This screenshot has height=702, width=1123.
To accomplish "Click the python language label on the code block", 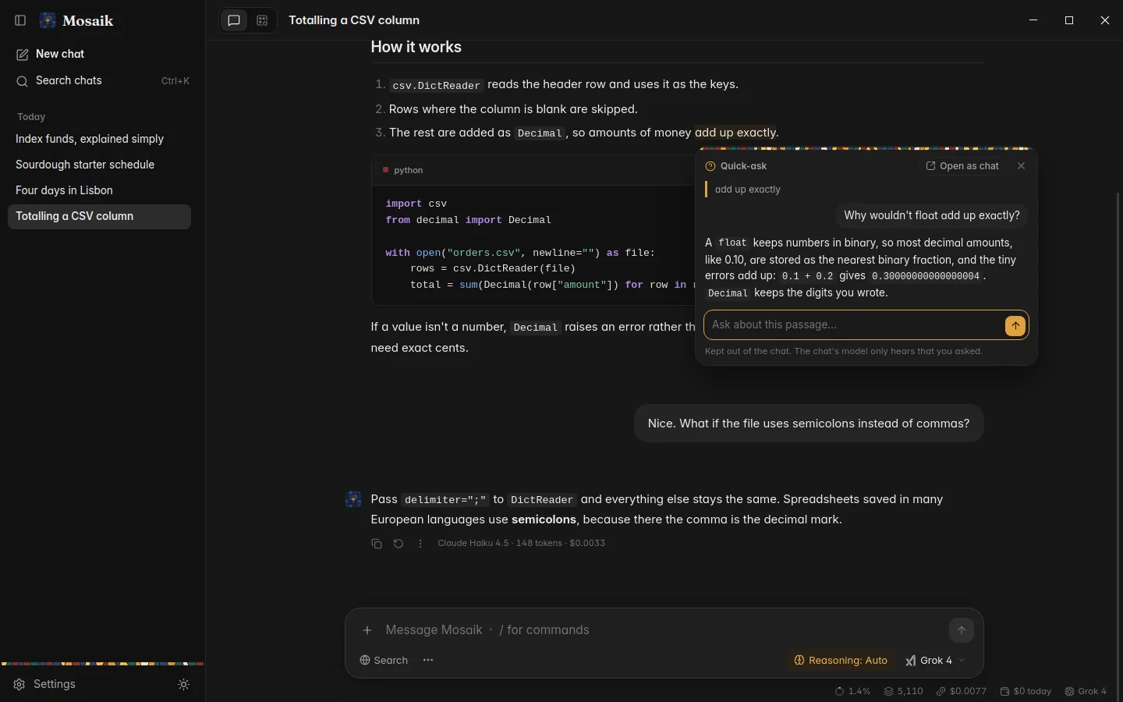I will tap(409, 170).
